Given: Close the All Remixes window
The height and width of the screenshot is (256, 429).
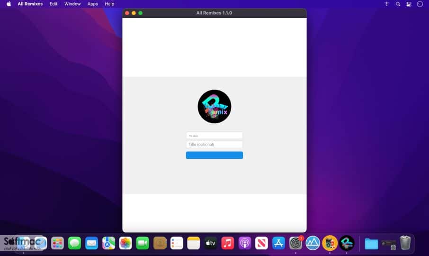Looking at the screenshot, I should tap(127, 13).
